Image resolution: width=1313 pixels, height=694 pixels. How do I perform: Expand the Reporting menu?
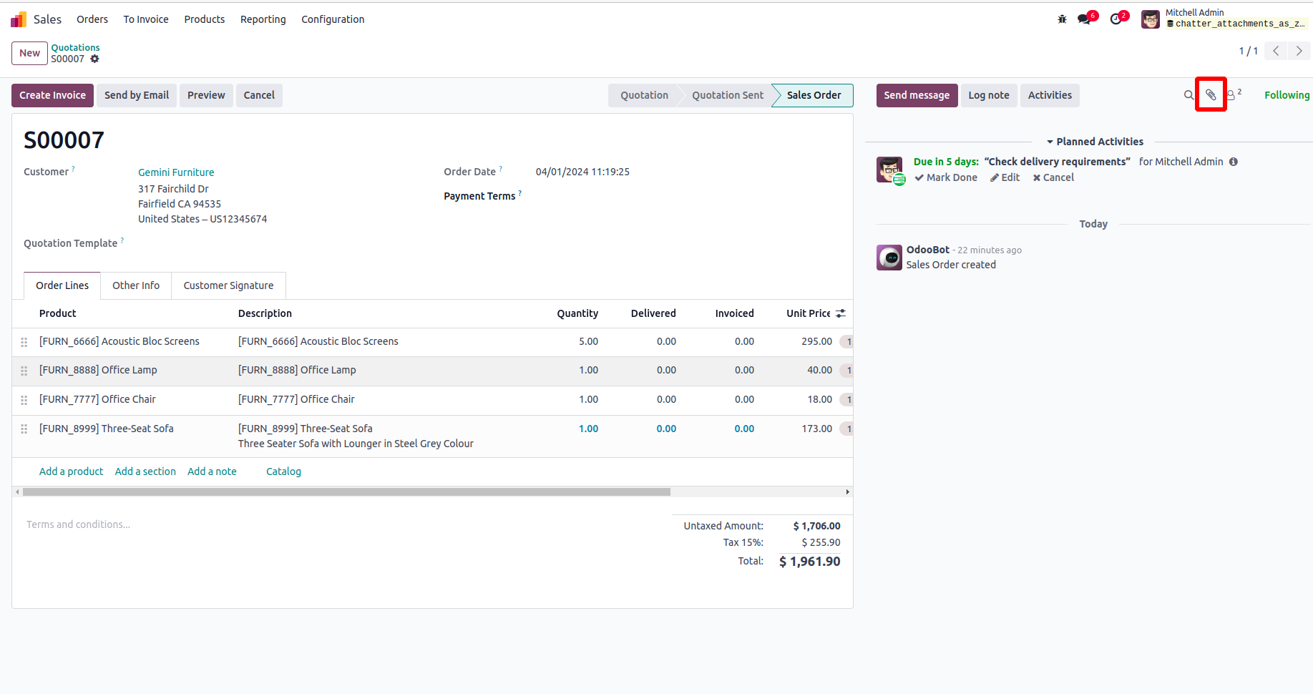[x=263, y=19]
